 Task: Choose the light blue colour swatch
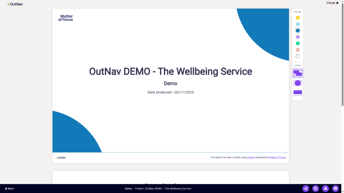pyautogui.click(x=298, y=24)
